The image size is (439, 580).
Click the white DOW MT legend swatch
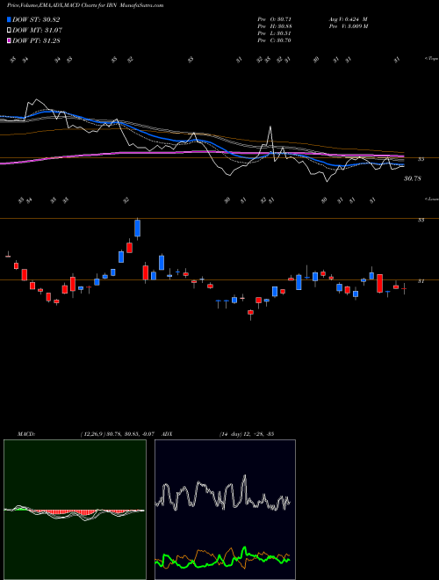click(x=10, y=30)
